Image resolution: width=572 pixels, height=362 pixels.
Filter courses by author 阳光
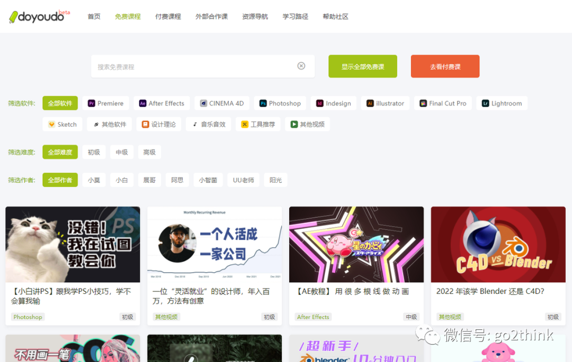(275, 180)
